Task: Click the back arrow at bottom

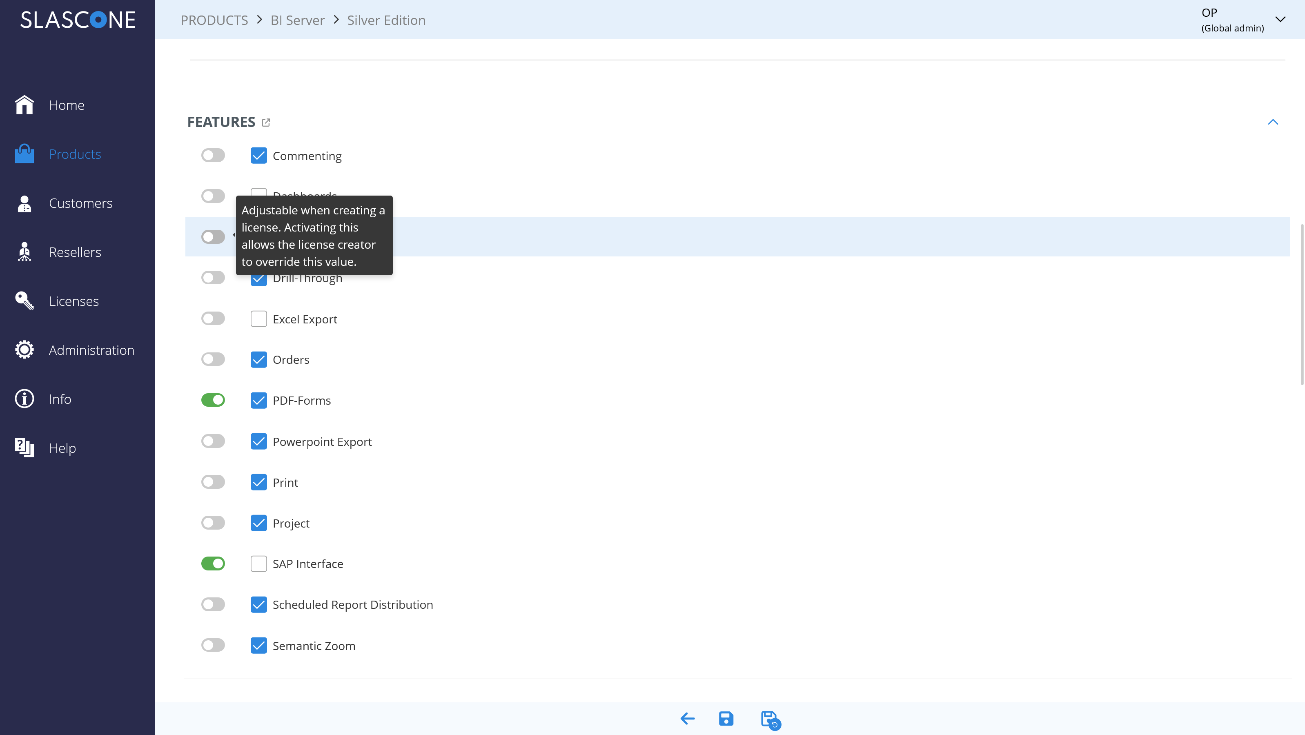Action: pyautogui.click(x=687, y=718)
